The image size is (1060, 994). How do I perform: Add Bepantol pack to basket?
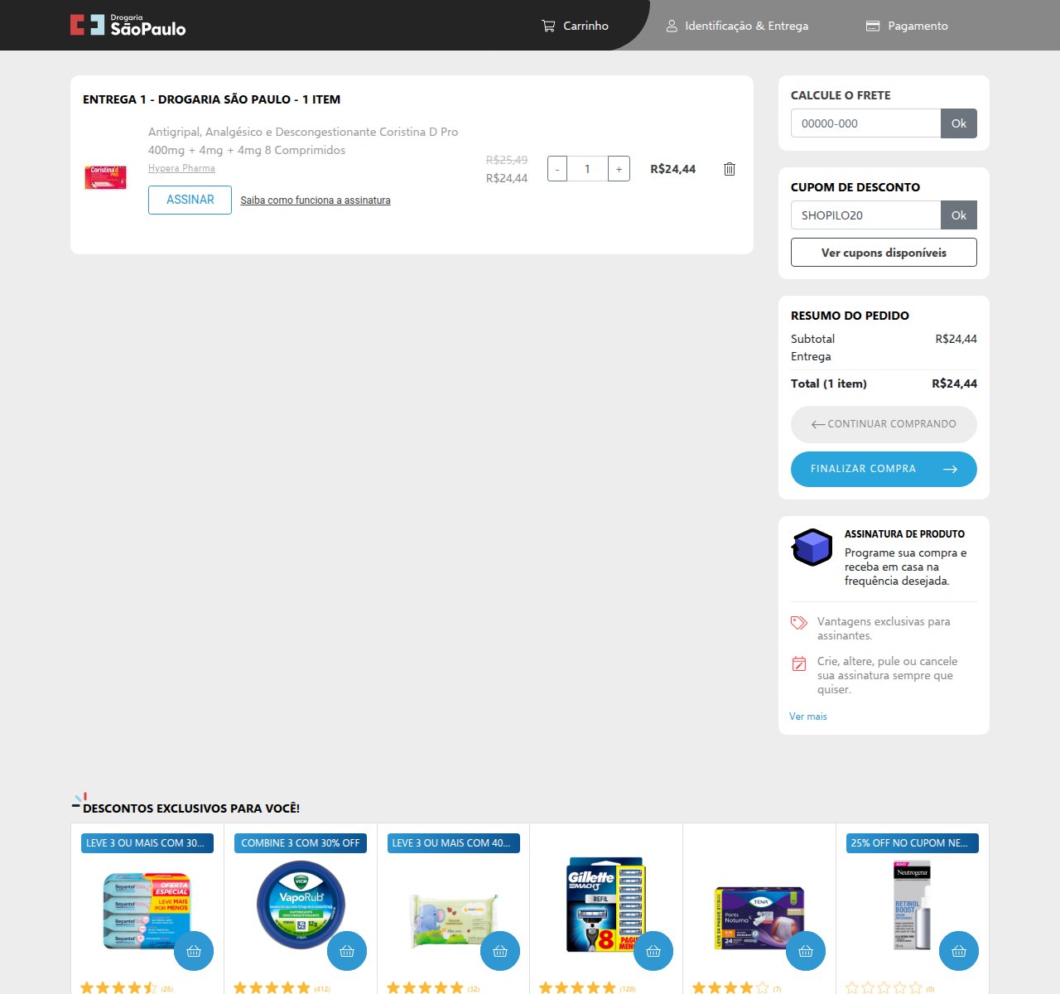pos(194,951)
